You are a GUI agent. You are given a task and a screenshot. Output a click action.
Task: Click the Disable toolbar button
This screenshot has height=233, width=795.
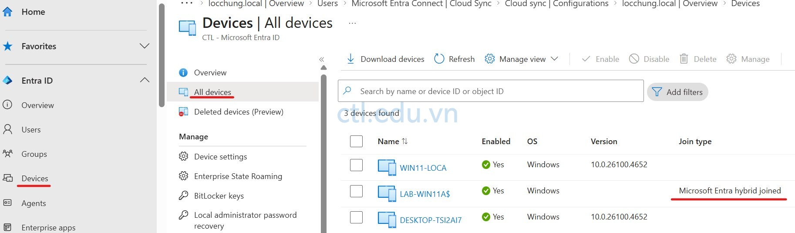[649, 59]
